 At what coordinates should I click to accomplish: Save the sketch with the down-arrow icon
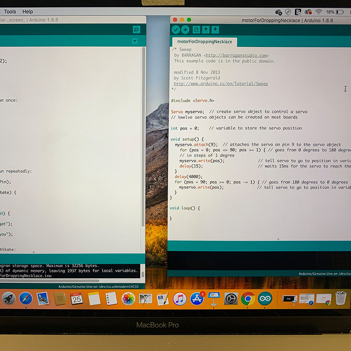tap(215, 30)
